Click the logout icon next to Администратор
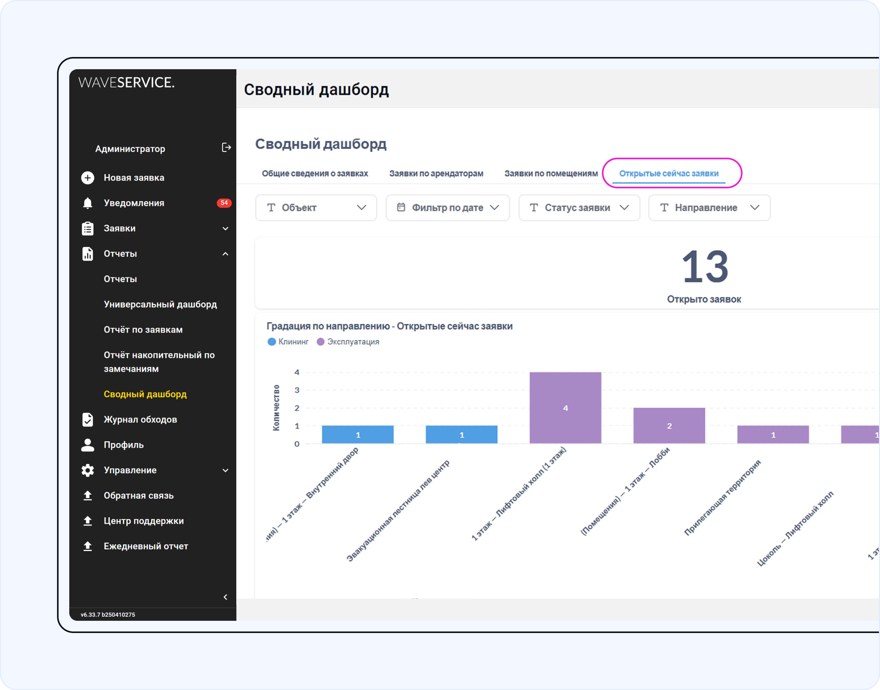 coord(226,148)
